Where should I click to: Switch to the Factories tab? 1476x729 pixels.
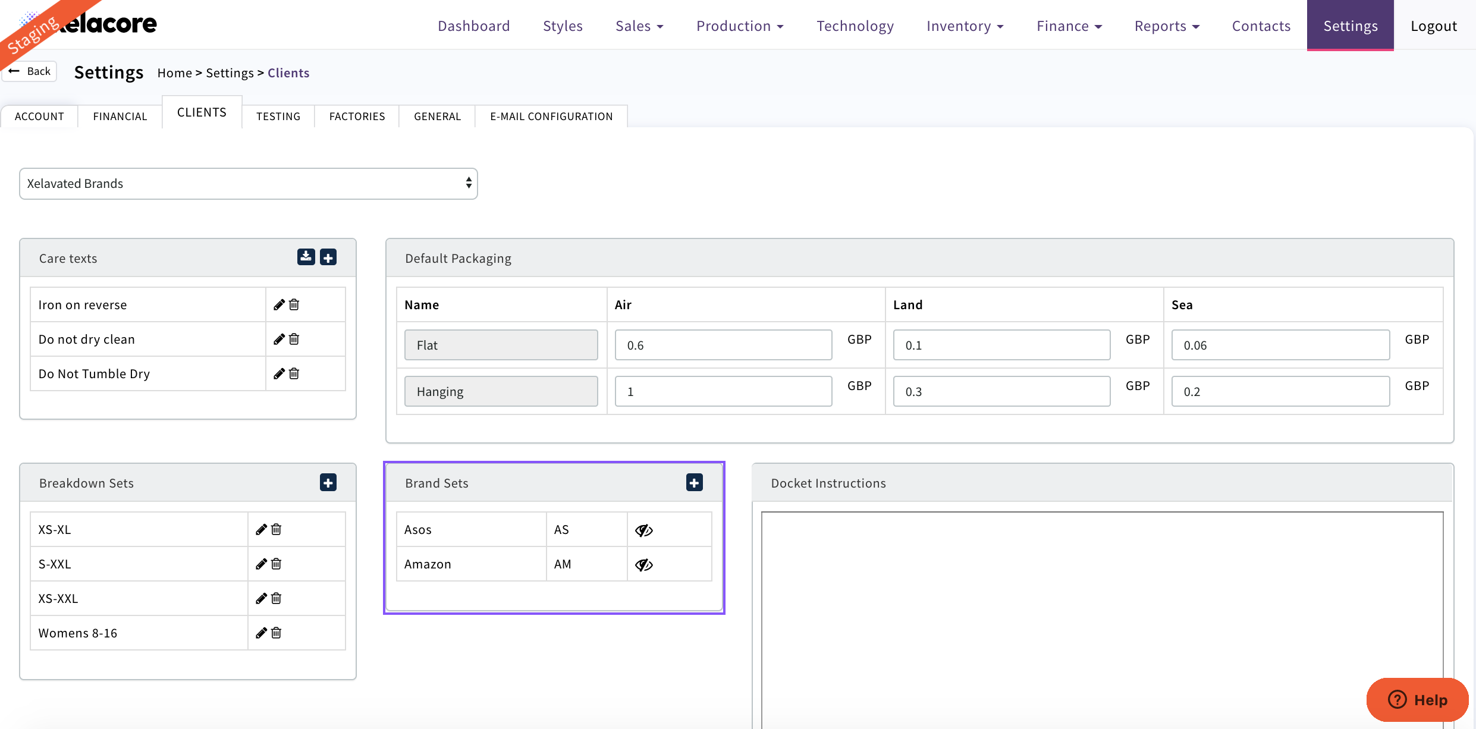tap(357, 117)
